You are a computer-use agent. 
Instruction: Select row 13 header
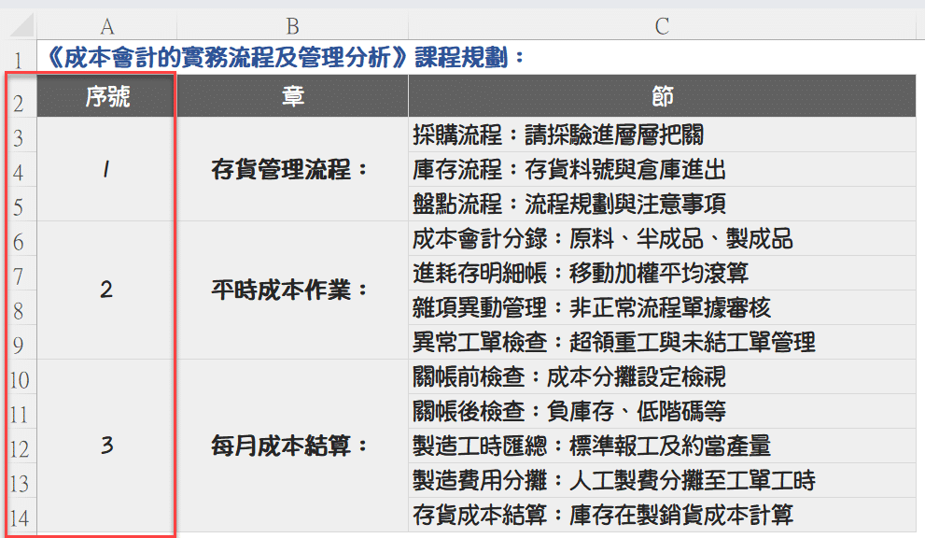[19, 480]
